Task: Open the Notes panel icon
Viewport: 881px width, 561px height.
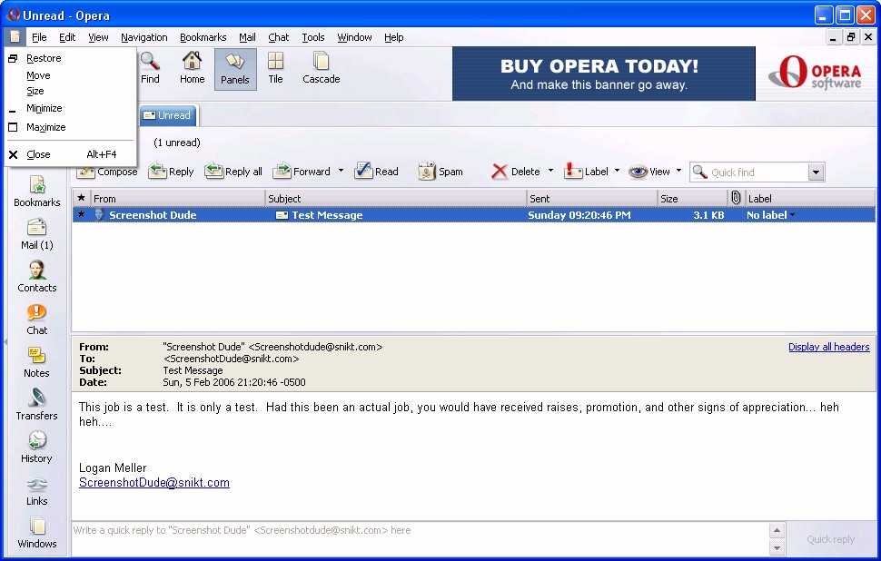Action: [37, 361]
